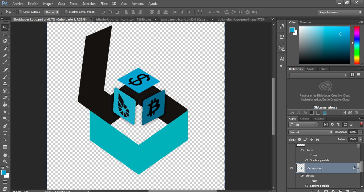Toggle layer filtering red switch
Image resolution: width=364 pixels, height=192 pixels.
(361, 124)
